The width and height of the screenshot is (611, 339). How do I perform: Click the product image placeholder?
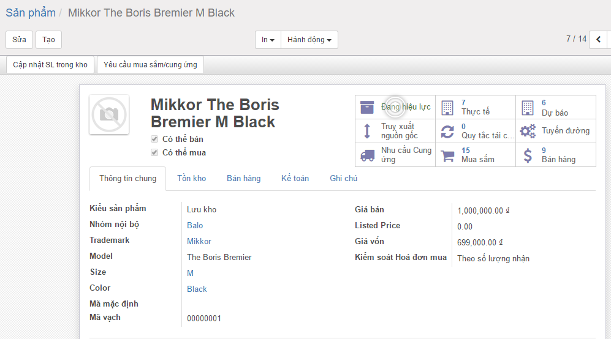point(109,114)
